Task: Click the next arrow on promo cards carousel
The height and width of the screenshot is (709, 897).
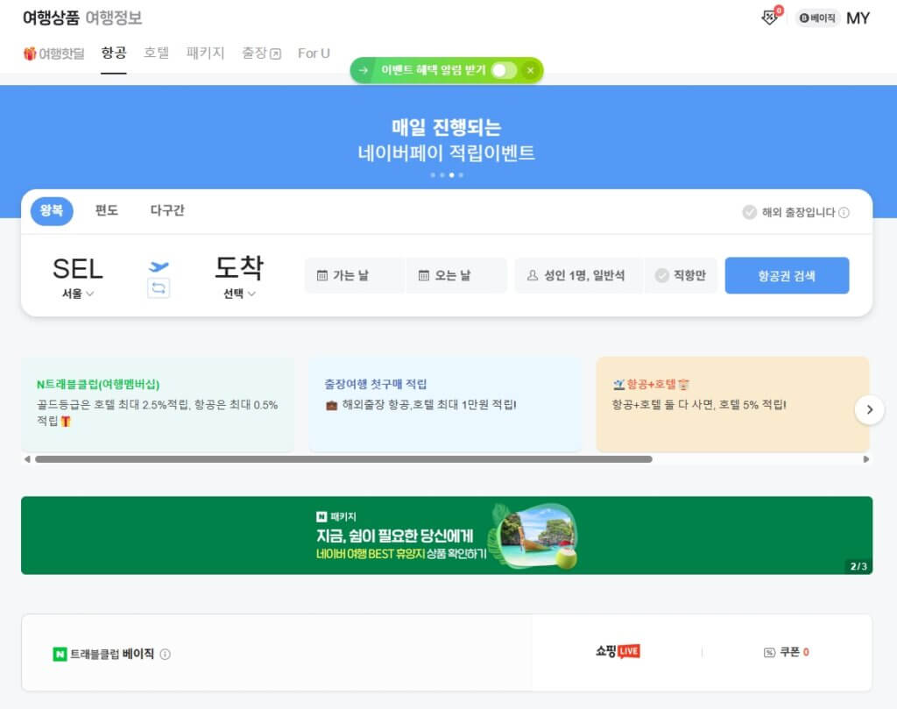Action: coord(869,409)
